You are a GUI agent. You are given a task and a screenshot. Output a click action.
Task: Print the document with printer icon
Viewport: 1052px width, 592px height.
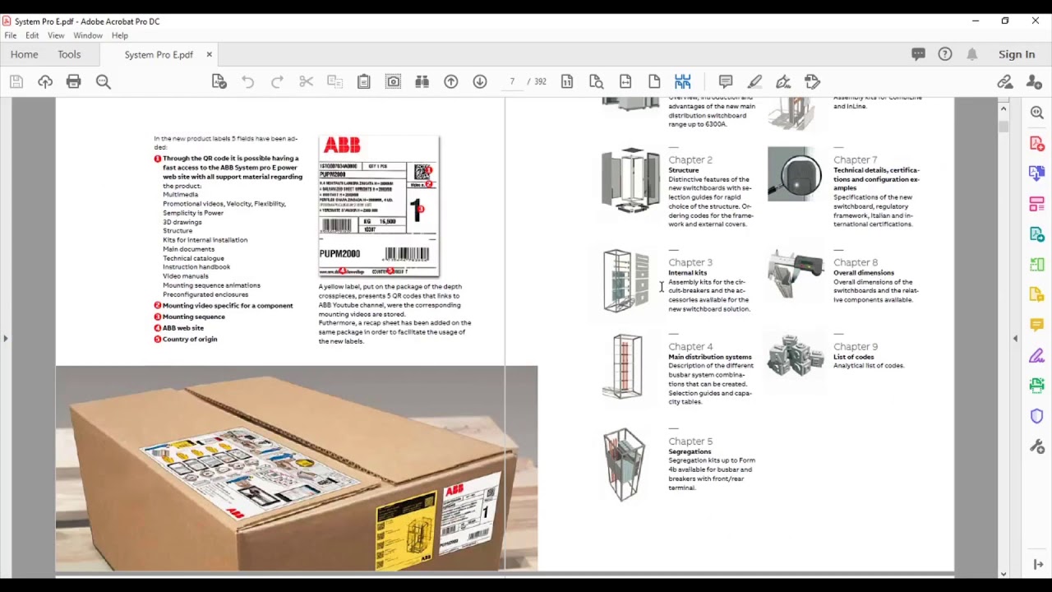coord(74,81)
